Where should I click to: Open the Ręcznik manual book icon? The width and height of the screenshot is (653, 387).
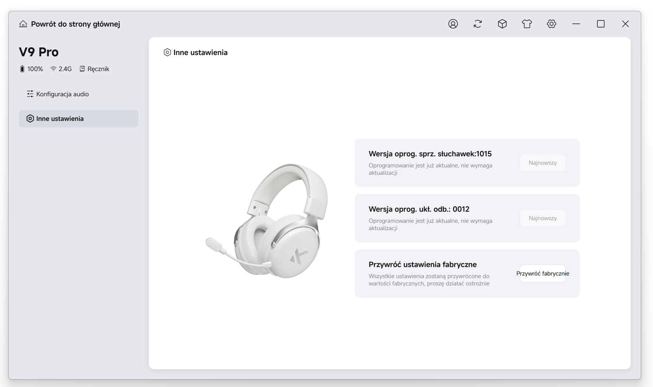coord(82,69)
